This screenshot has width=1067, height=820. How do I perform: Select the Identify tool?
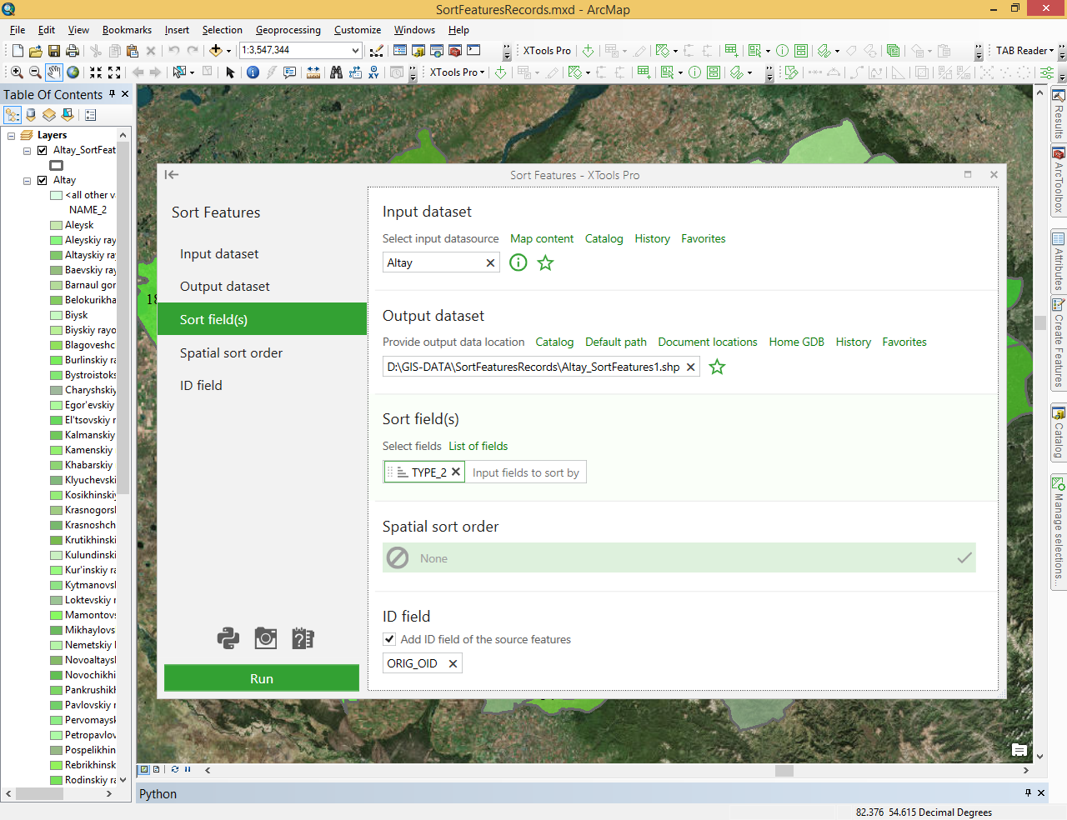click(252, 72)
